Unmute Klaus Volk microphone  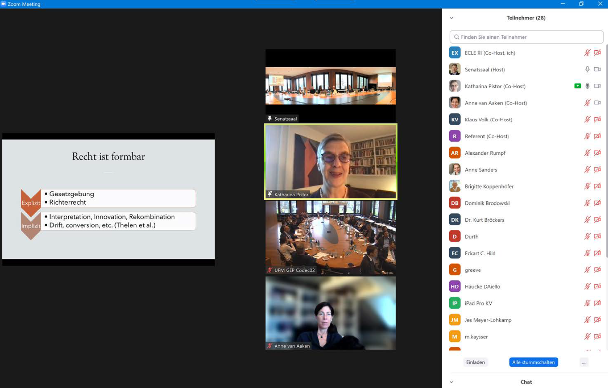(587, 119)
